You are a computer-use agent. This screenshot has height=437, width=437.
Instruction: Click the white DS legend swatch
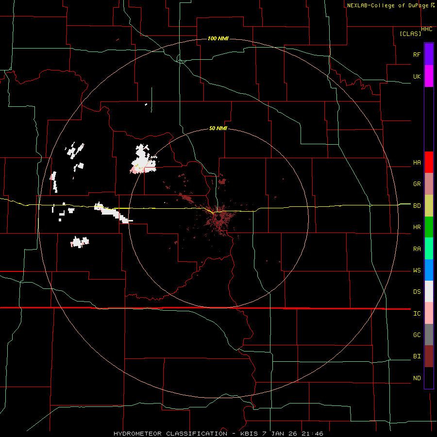pos(429,291)
